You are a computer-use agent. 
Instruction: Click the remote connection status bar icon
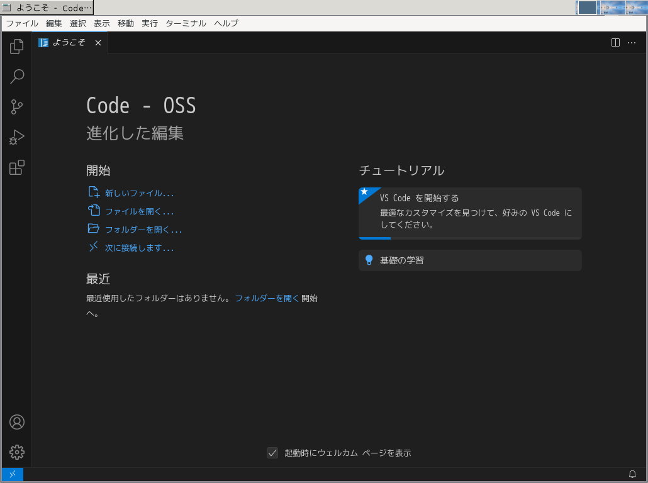click(x=13, y=474)
